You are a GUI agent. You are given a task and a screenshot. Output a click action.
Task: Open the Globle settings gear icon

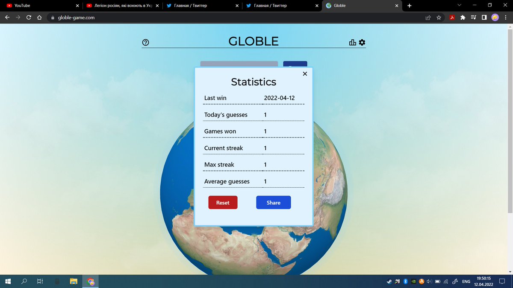click(x=362, y=42)
